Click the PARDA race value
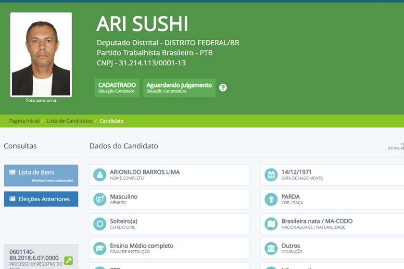Screen dimensions: 404x269 point(290,196)
